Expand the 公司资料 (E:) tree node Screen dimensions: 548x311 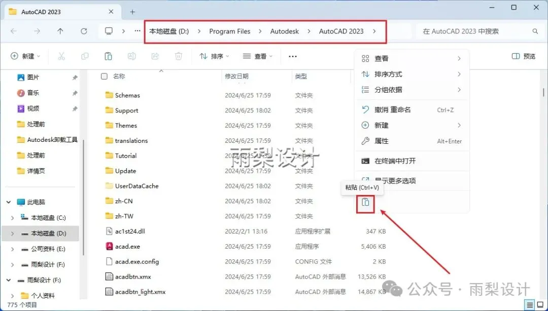tap(13, 249)
